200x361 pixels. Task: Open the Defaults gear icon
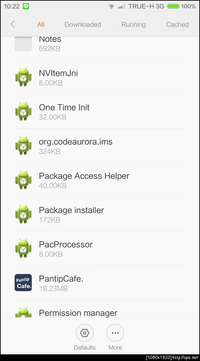pos(85,333)
